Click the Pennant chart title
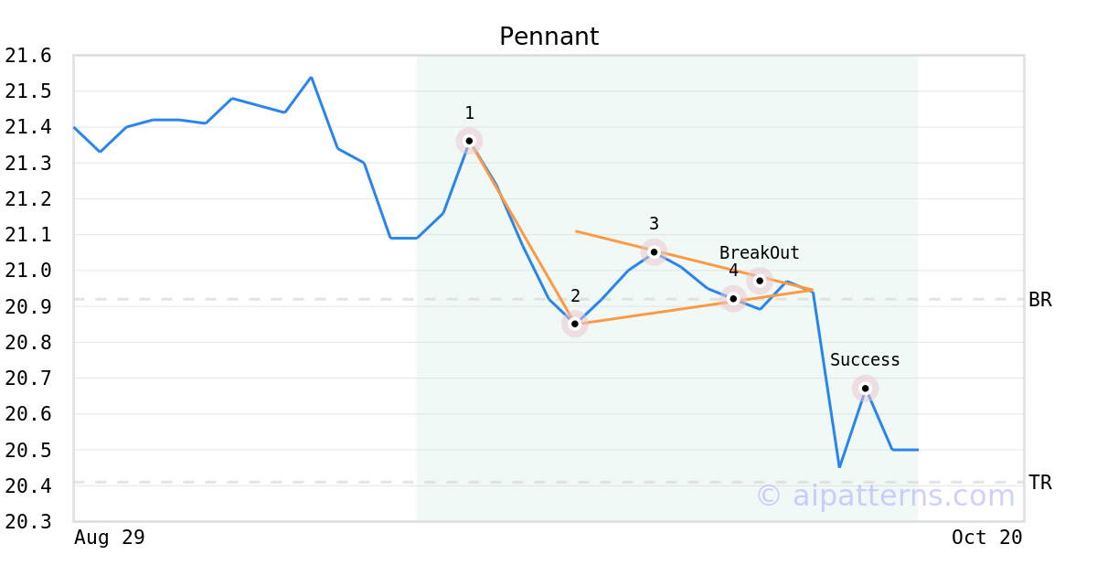The width and height of the screenshot is (1097, 576). 548,37
